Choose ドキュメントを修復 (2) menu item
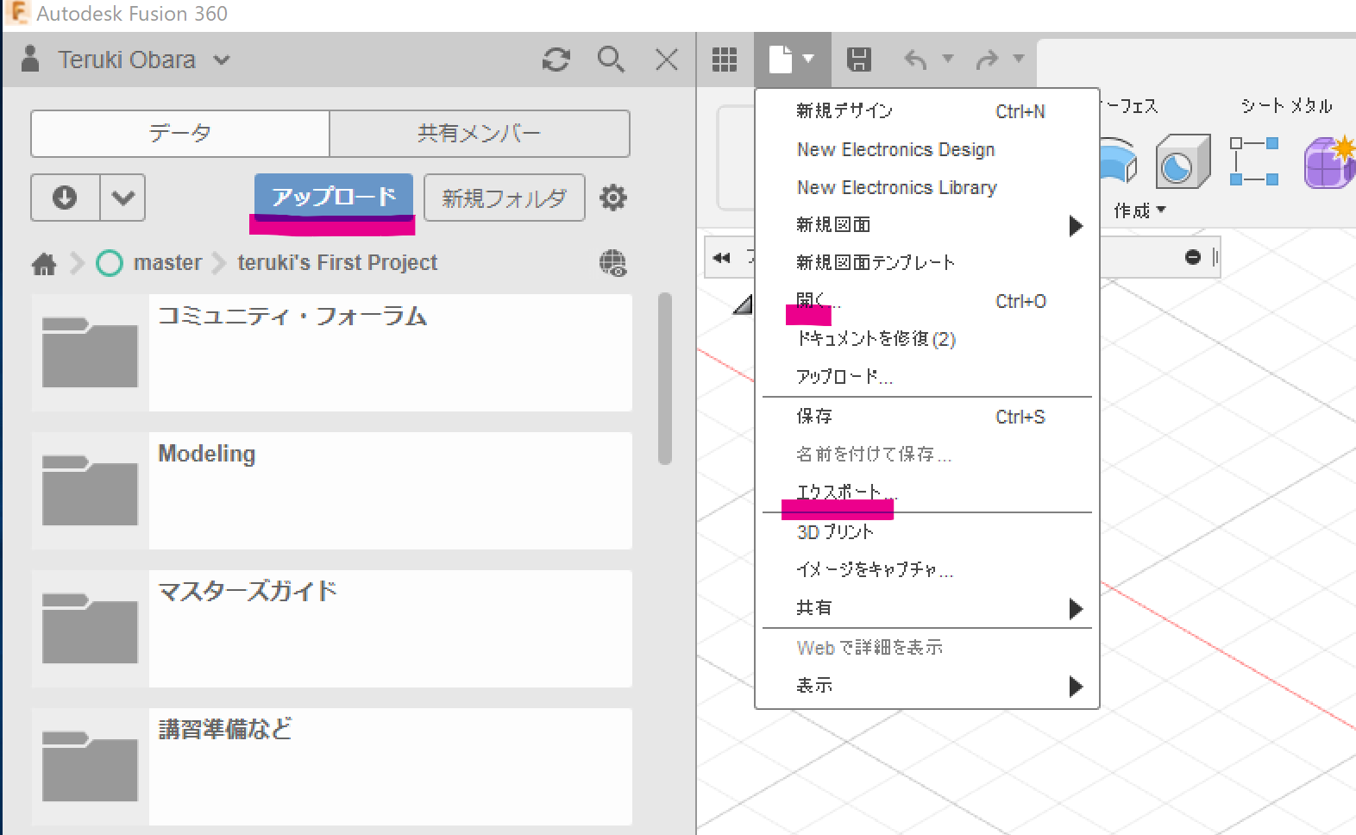Viewport: 1356px width, 835px height. (x=926, y=339)
